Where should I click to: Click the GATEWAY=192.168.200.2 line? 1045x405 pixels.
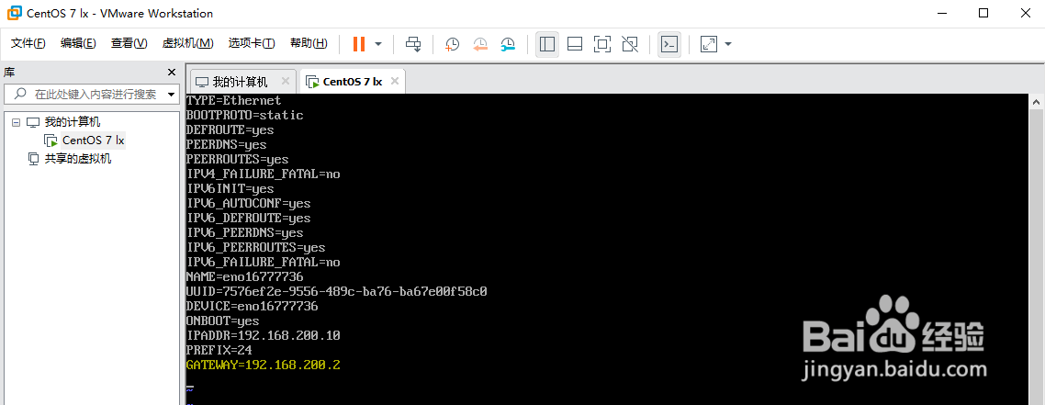[x=264, y=365]
